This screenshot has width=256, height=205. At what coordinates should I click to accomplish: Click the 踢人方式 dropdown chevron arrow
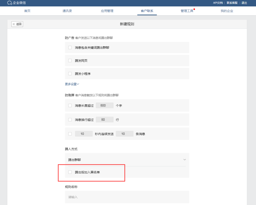point(185,160)
